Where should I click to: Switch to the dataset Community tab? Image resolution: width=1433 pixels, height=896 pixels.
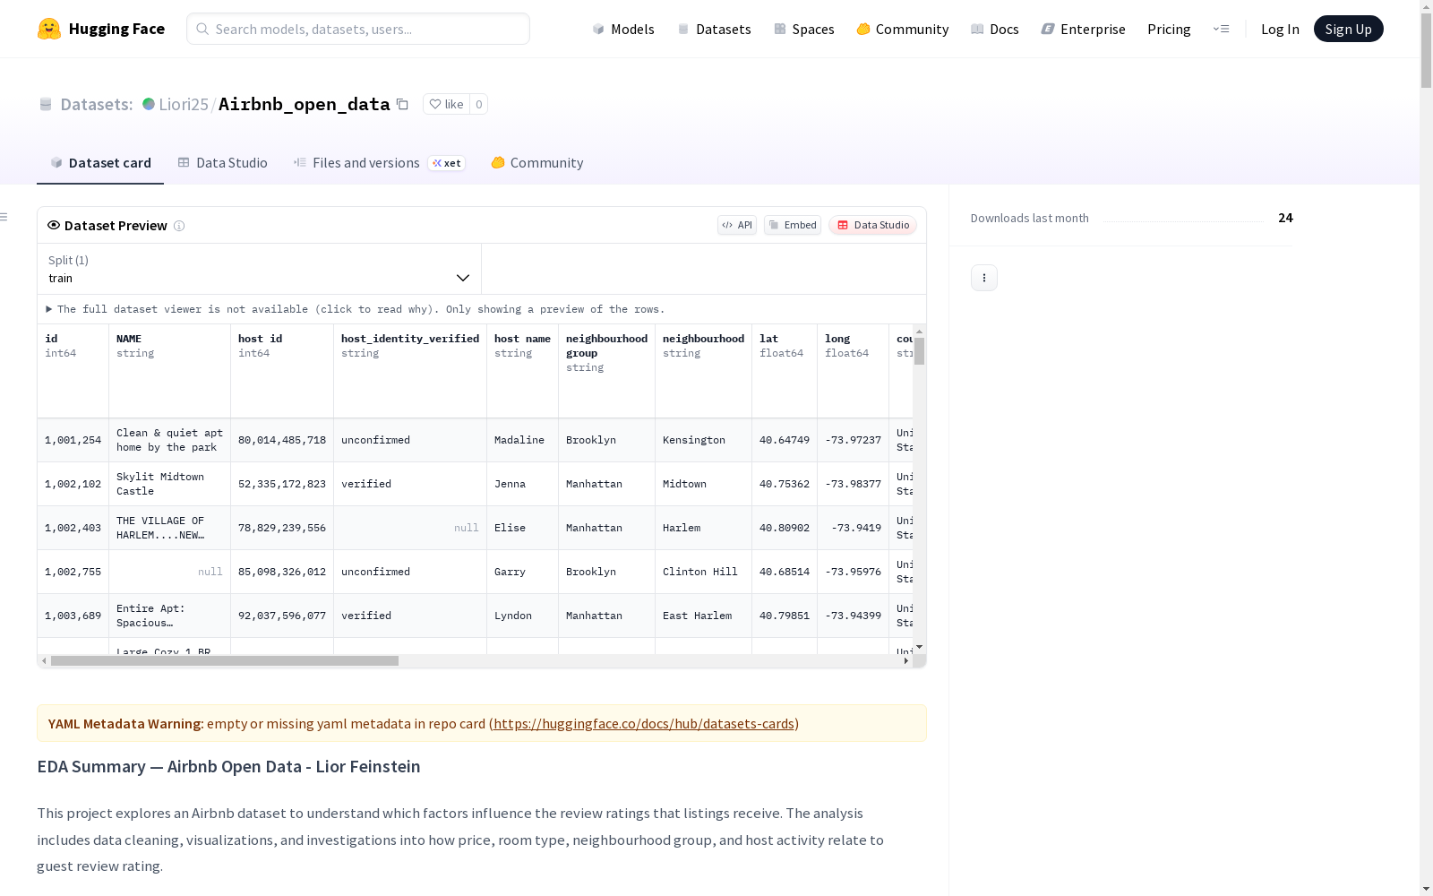click(x=537, y=163)
